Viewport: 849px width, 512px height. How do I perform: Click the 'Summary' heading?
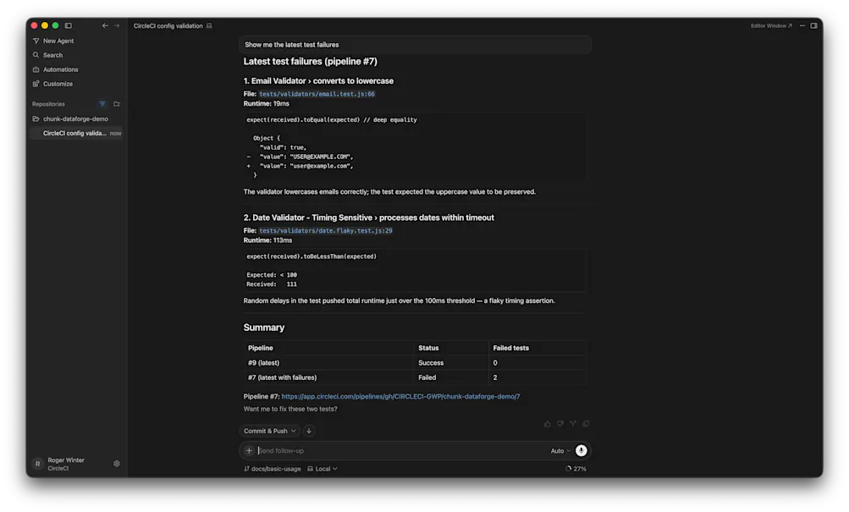click(x=264, y=328)
